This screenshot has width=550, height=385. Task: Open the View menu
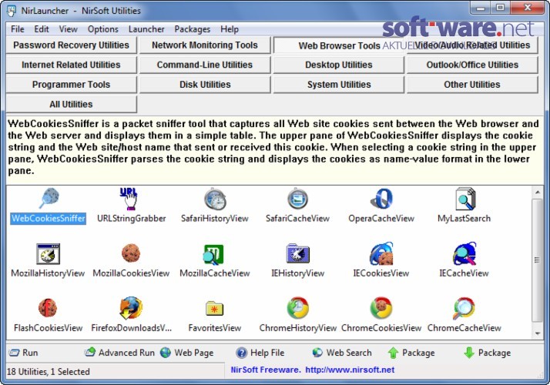pos(68,29)
